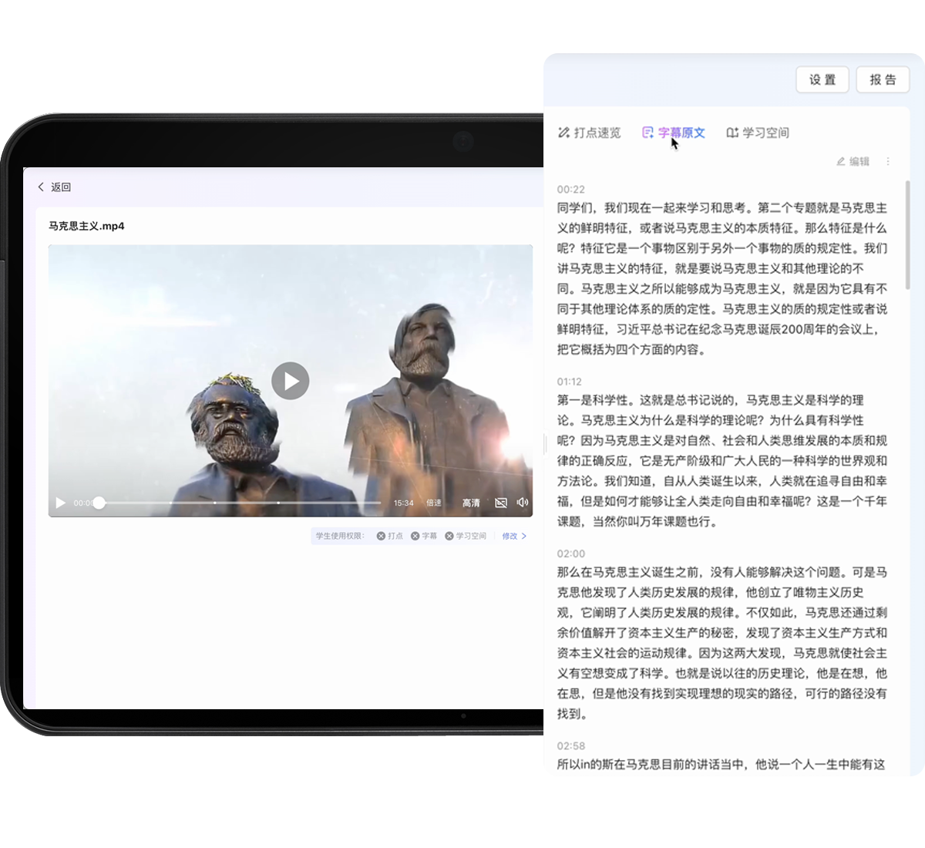The height and width of the screenshot is (848, 925).
Task: Click the play icon in the control bar
Action: (x=60, y=503)
